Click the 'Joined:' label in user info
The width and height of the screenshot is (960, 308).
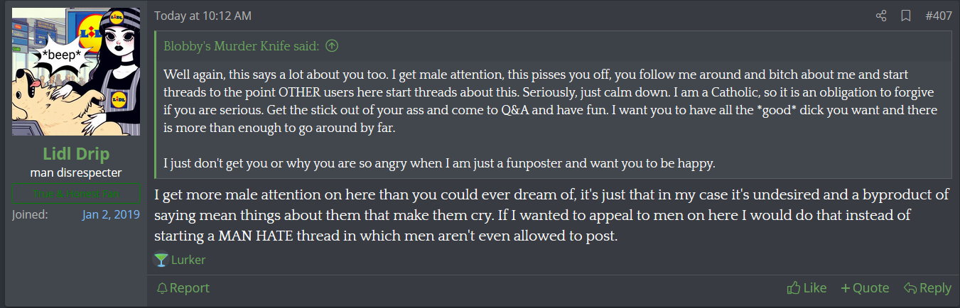click(30, 214)
